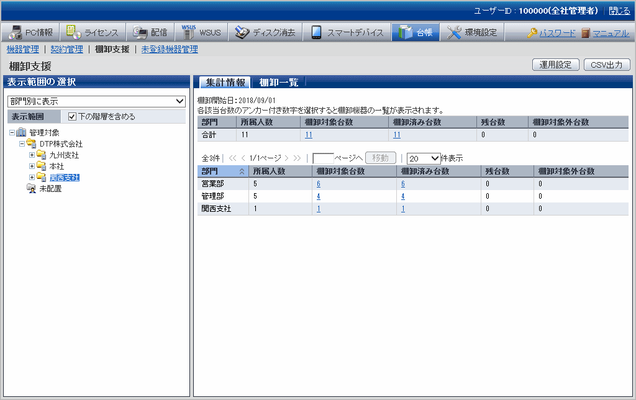Click the page number input field
The width and height of the screenshot is (636, 400).
coord(323,158)
